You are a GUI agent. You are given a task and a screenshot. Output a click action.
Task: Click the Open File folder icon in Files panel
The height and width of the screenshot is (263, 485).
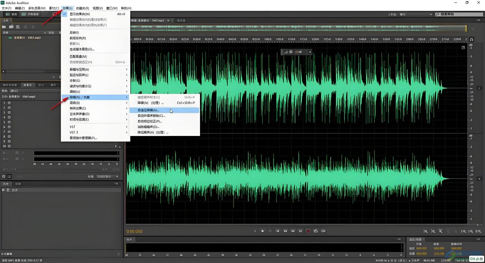pos(4,27)
